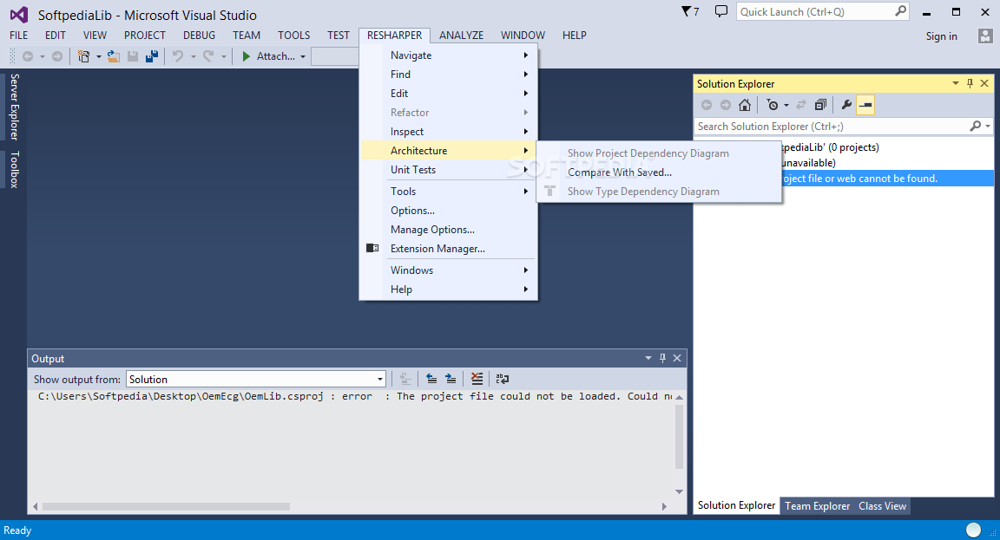Image resolution: width=1000 pixels, height=540 pixels.
Task: Select Architecture in ReSharper menu
Action: point(448,151)
